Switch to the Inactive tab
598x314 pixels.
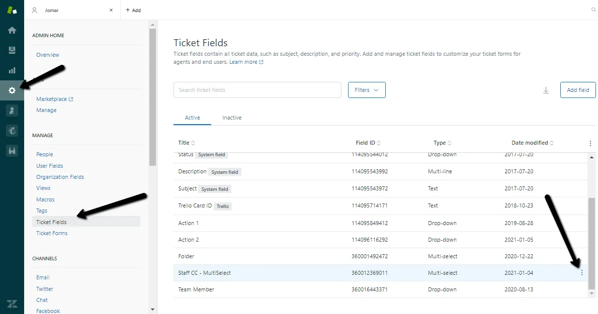coord(232,118)
